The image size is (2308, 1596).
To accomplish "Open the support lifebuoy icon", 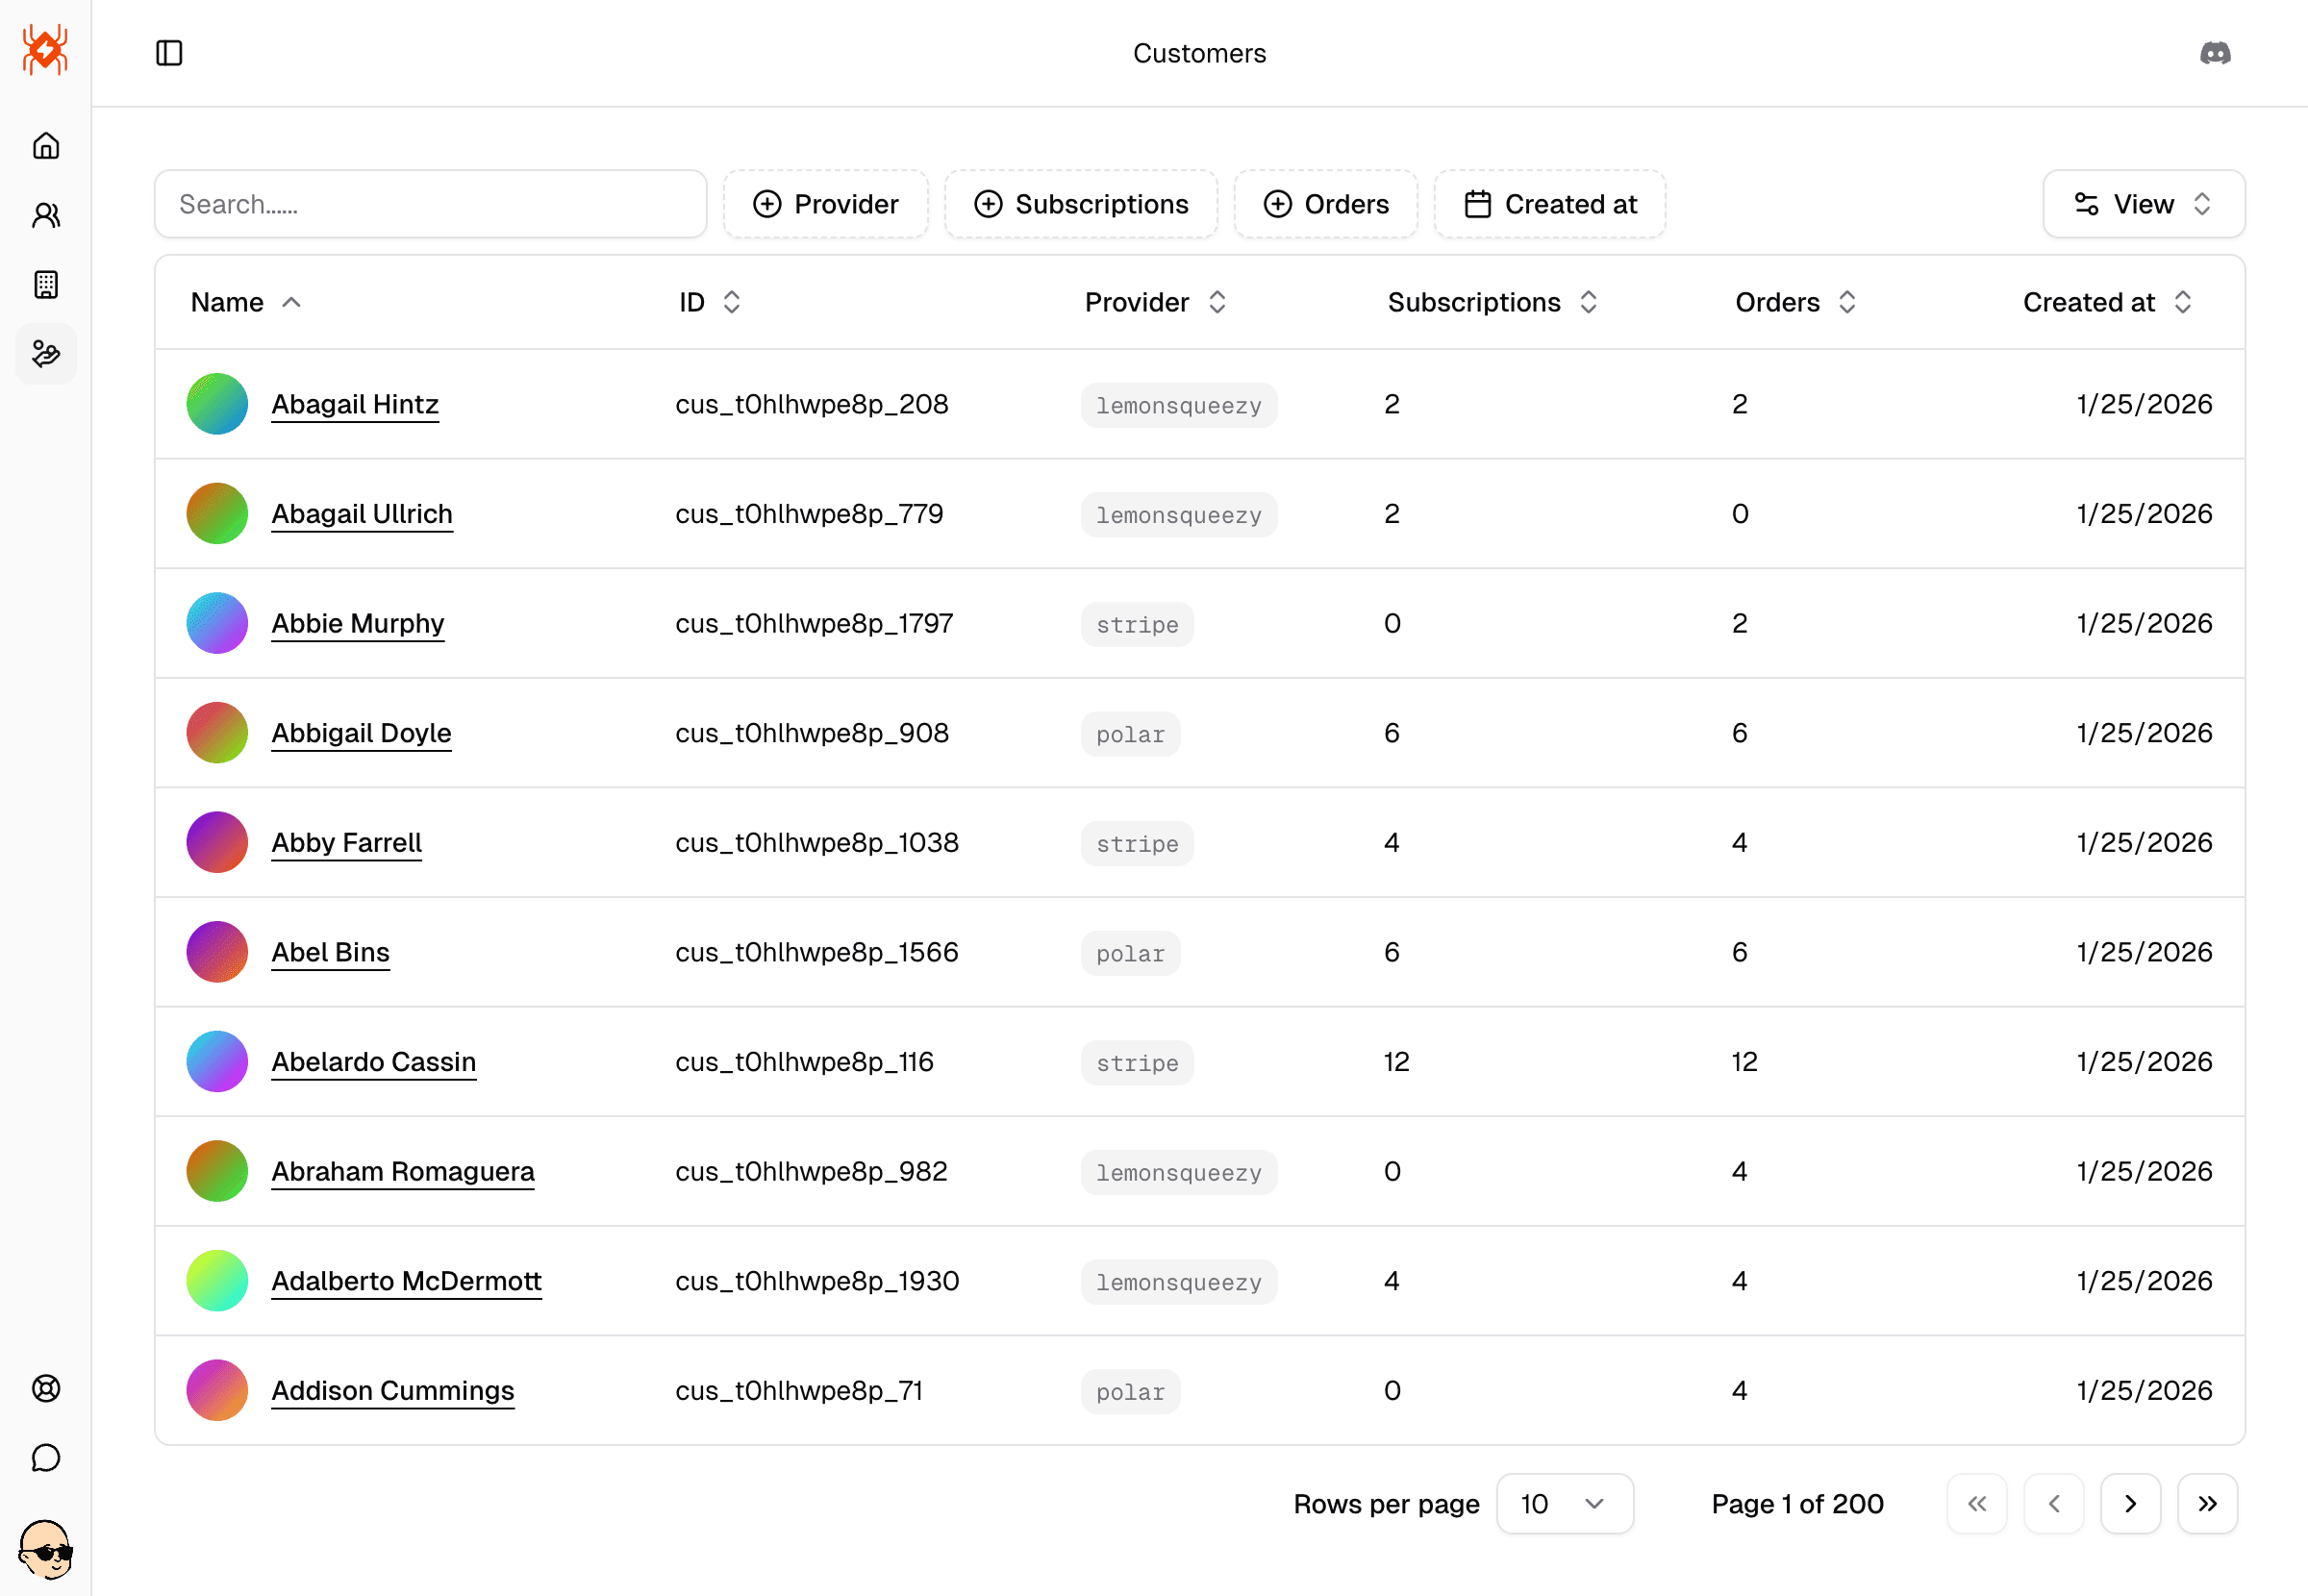I will coord(46,1388).
